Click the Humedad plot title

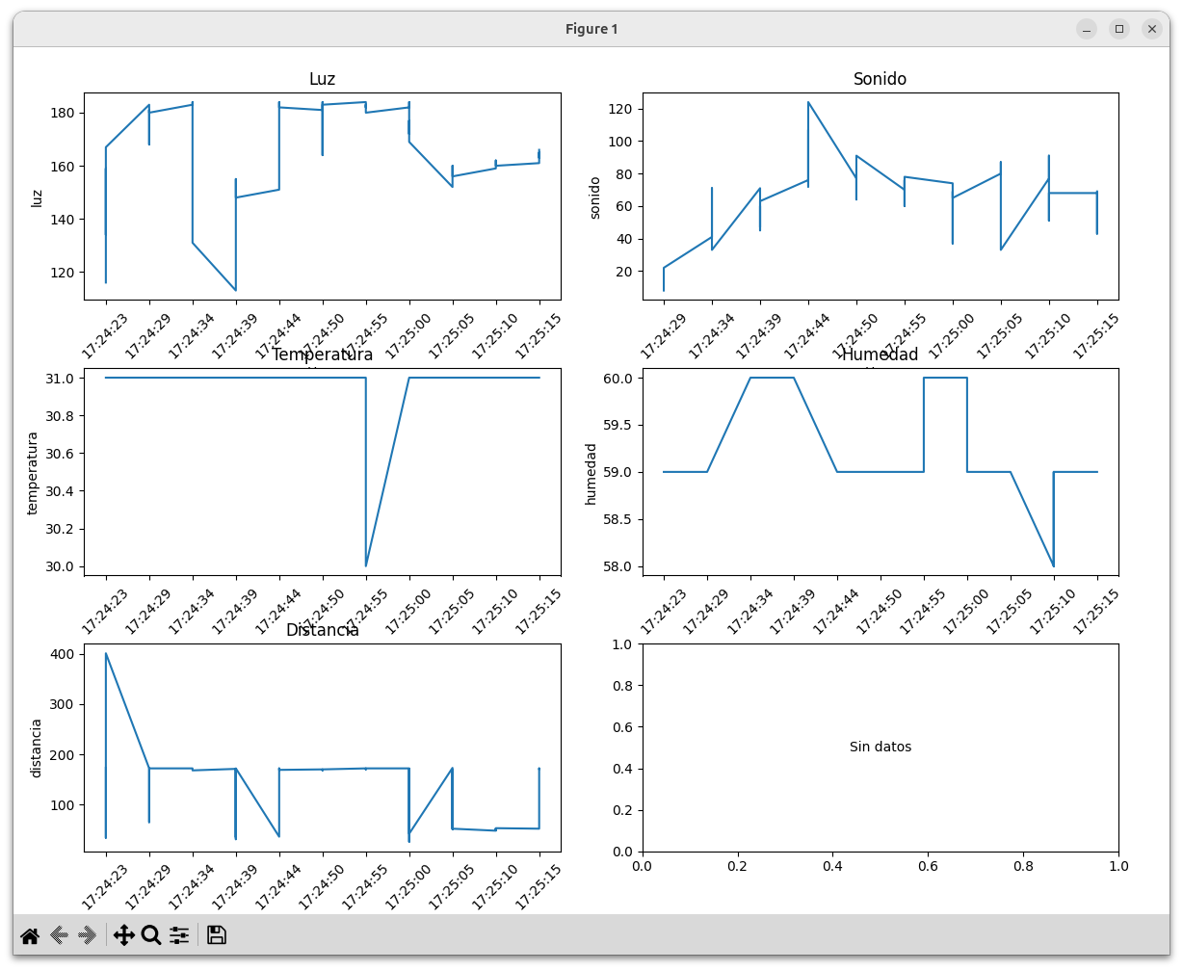(880, 354)
